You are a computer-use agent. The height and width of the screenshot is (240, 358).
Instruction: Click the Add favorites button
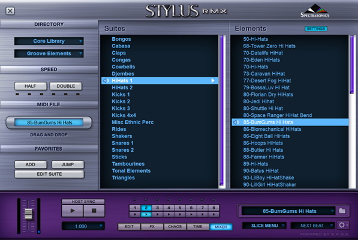click(31, 164)
